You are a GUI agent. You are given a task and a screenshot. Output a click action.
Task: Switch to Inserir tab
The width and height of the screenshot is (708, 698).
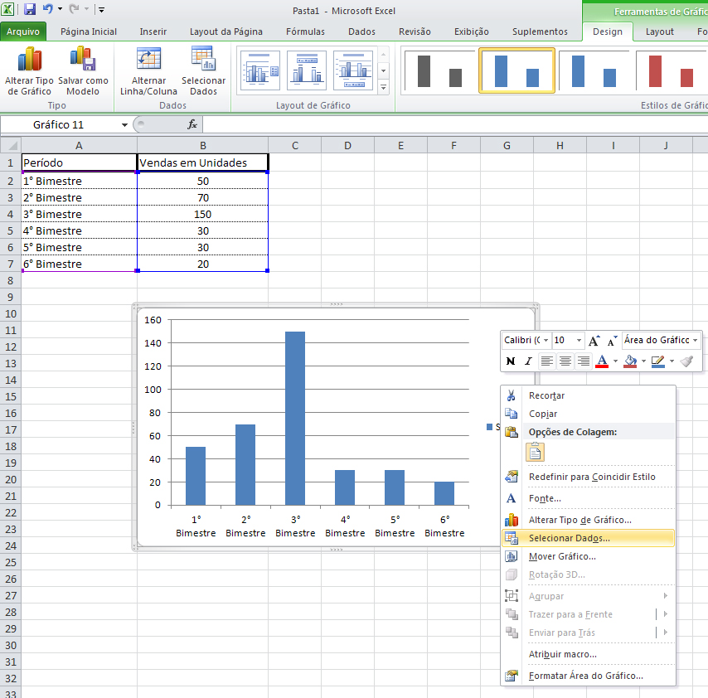click(x=153, y=32)
